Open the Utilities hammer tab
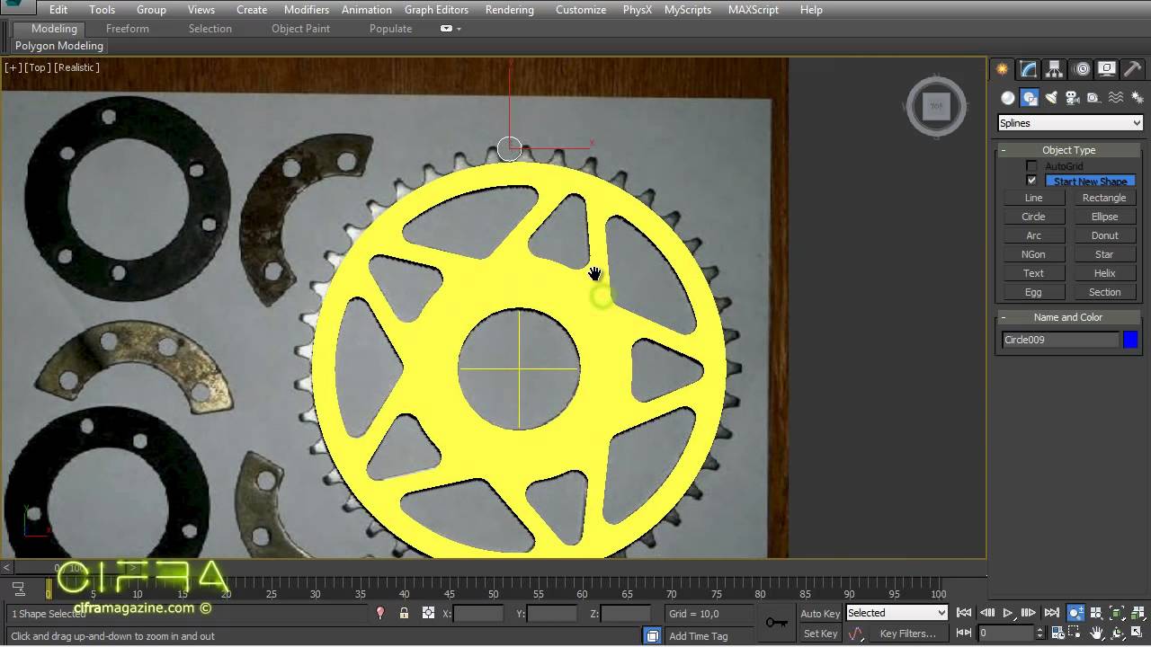Screen dimensions: 1151x647 (x=1132, y=69)
